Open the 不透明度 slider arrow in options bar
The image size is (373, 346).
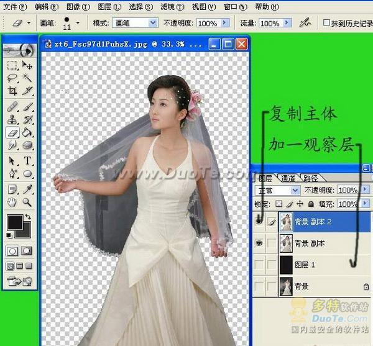pos(225,23)
